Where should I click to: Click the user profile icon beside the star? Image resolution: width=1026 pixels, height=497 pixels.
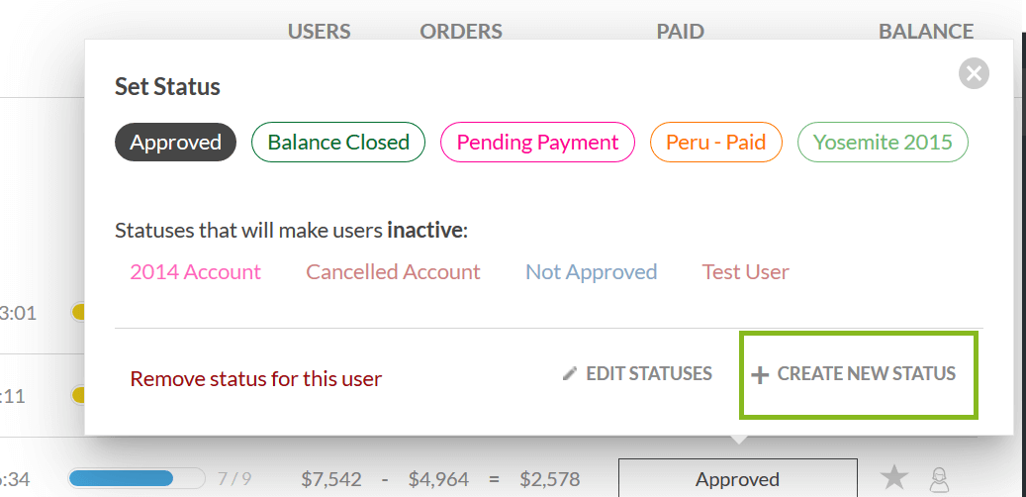(x=938, y=479)
